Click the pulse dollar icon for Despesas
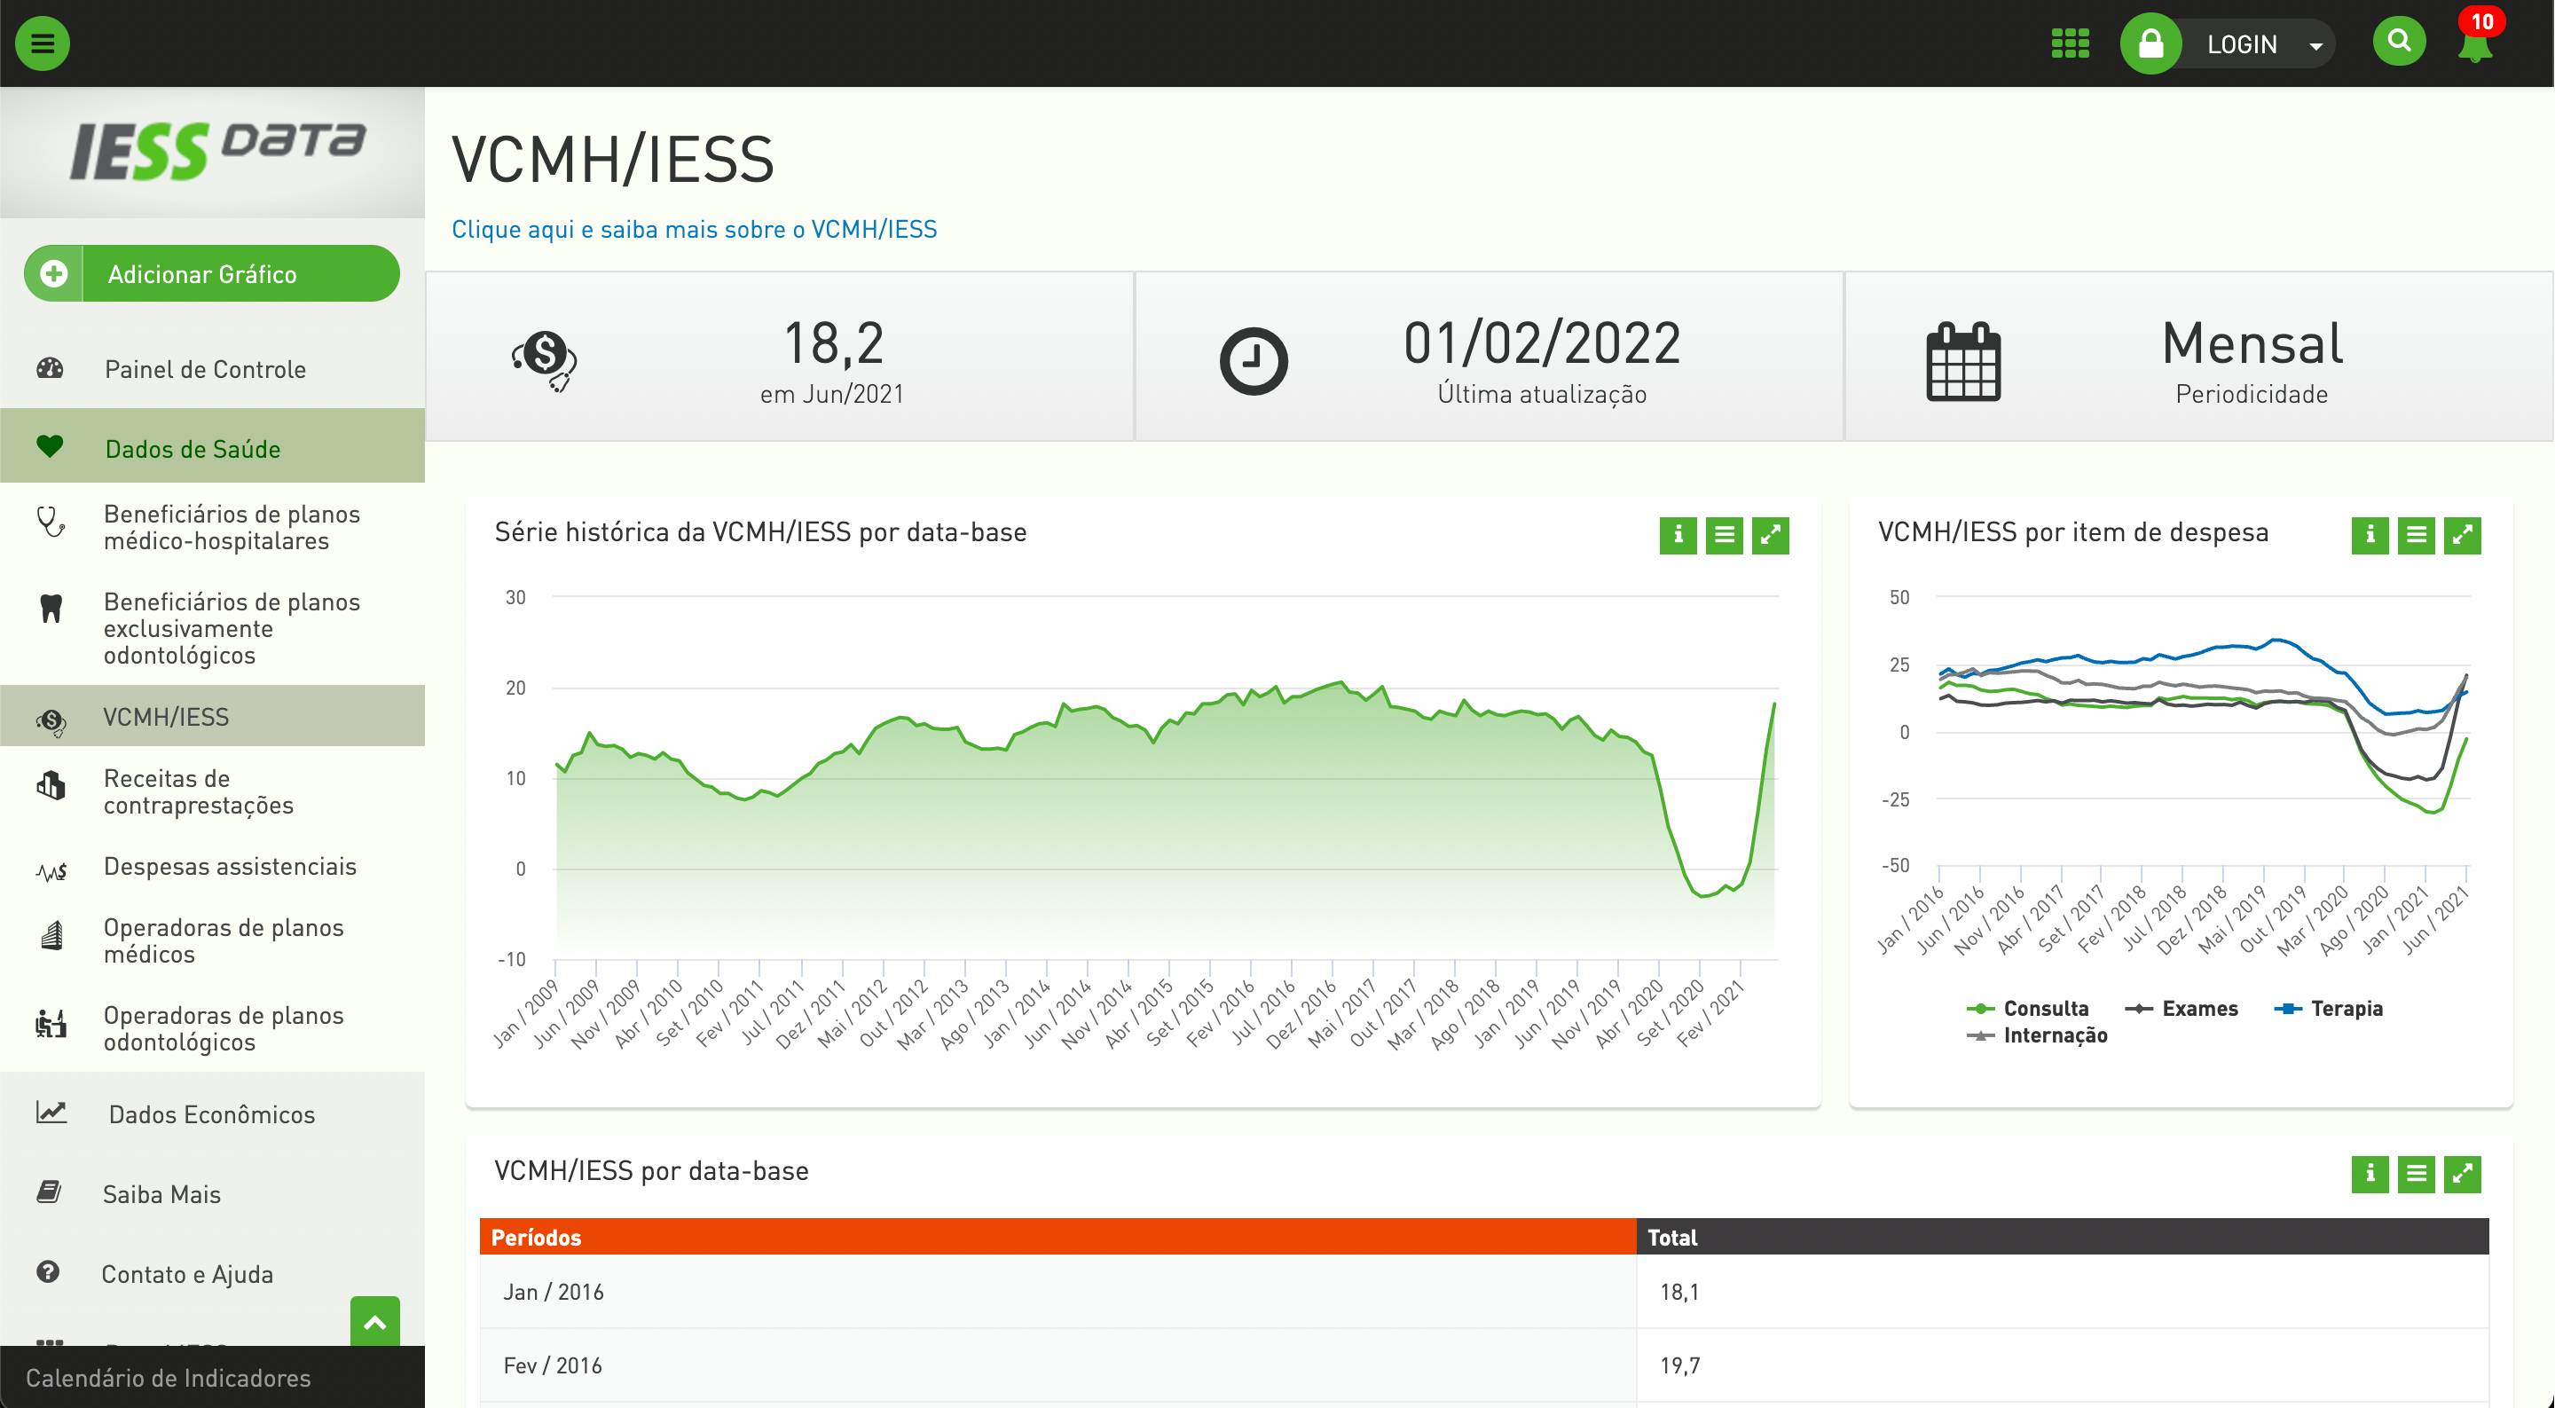The height and width of the screenshot is (1408, 2555). click(x=51, y=871)
